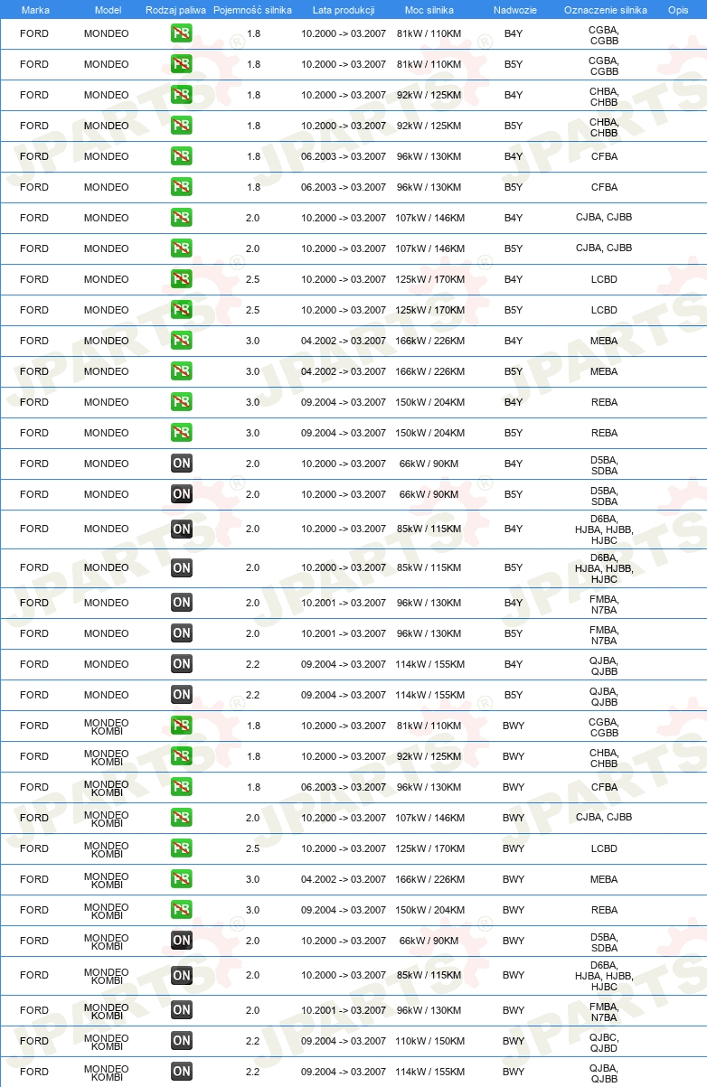Viewport: 707px width, 1087px height.
Task: Click petrol icon in 2.5 125kW B4Y row
Action: coord(181,280)
